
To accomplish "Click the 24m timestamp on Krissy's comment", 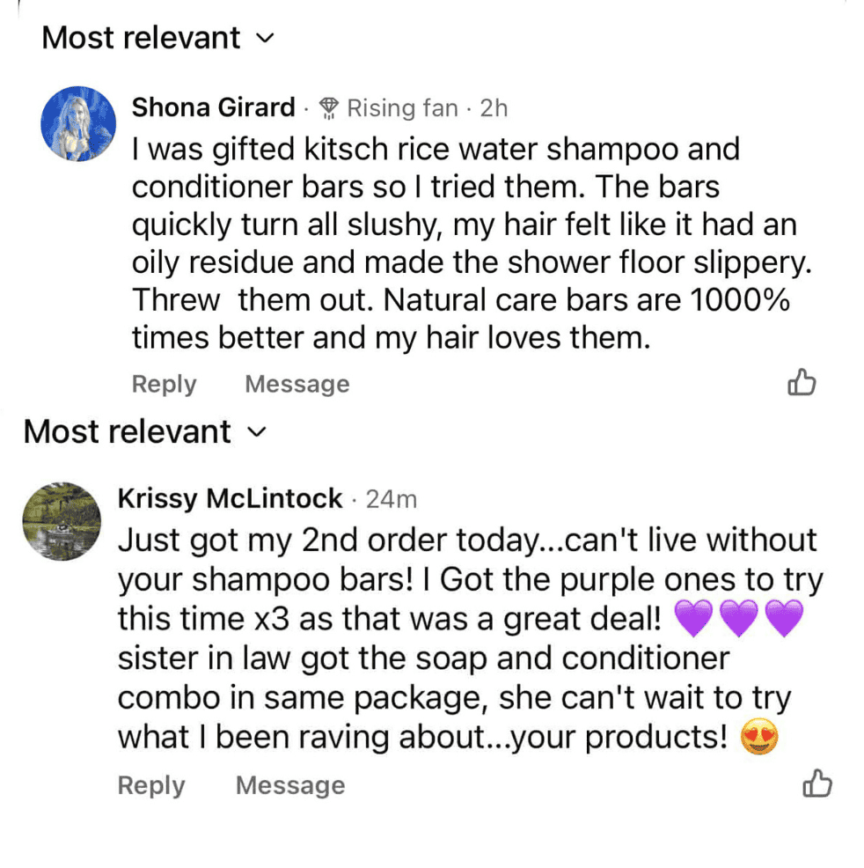I will (x=391, y=500).
